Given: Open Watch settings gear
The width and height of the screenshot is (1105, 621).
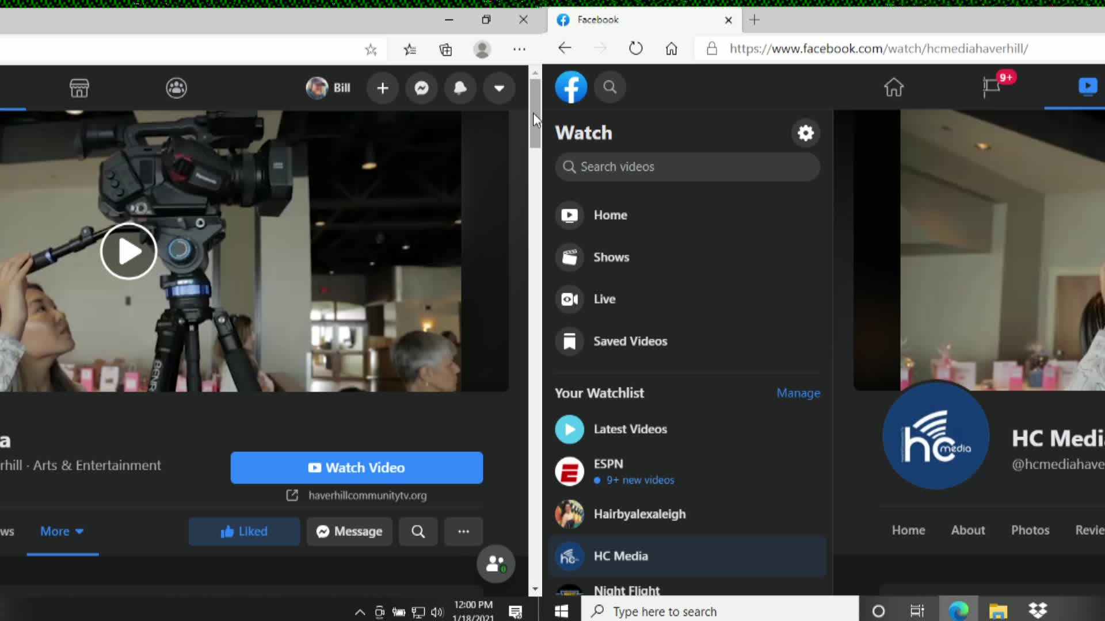Looking at the screenshot, I should click(x=806, y=133).
